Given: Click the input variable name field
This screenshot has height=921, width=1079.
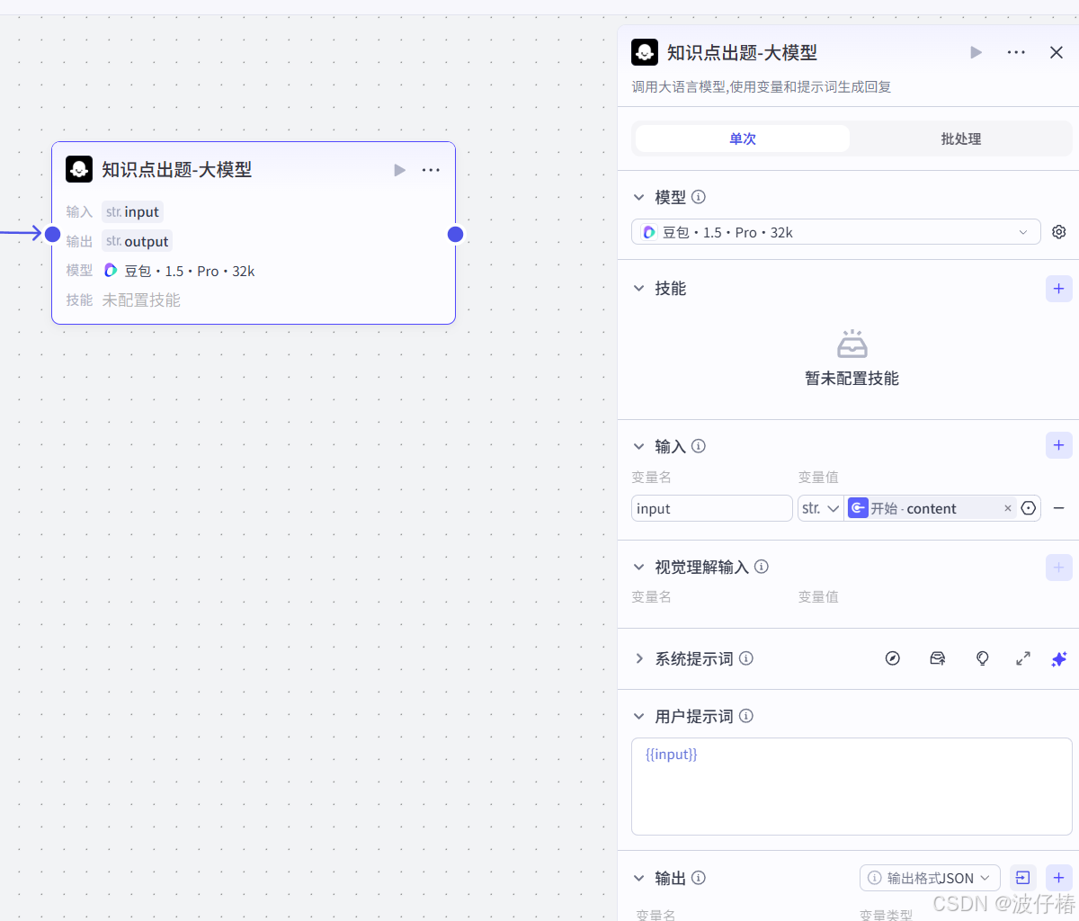Looking at the screenshot, I should tap(712, 508).
